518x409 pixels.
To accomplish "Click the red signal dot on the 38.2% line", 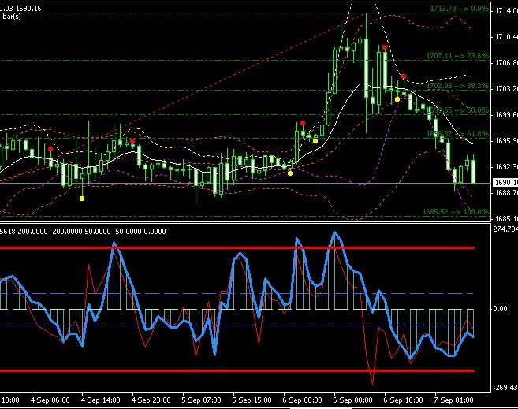I will [x=404, y=76].
